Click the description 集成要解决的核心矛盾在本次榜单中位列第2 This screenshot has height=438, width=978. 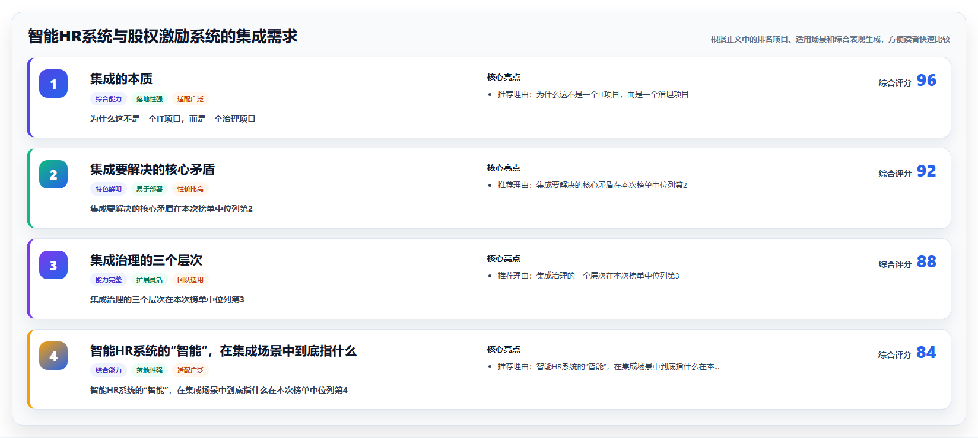pyautogui.click(x=172, y=209)
